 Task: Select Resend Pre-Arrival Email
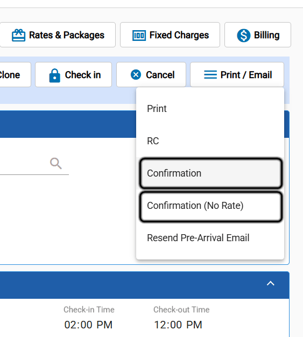210,238
